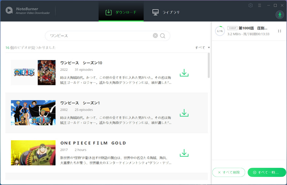
Task: Open the hamburger menu icon
Action: pos(259,5)
